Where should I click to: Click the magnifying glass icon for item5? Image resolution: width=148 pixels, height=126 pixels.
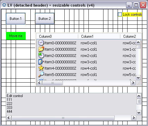[41, 74]
